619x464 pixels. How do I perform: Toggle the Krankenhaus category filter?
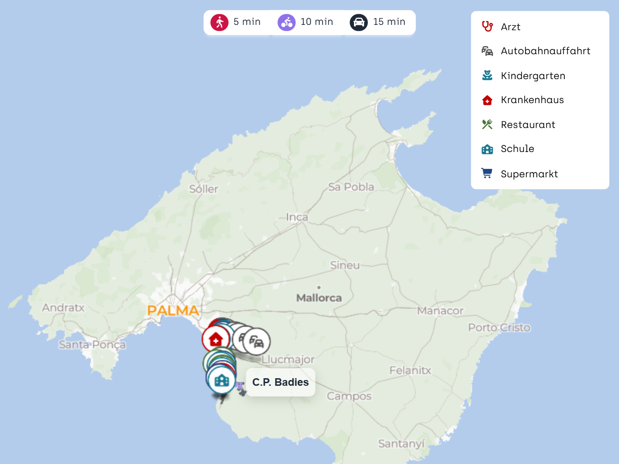coord(532,100)
